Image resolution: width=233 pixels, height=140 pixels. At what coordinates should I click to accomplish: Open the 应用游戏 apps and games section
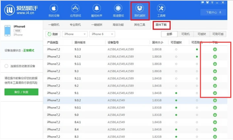(x=75, y=11)
